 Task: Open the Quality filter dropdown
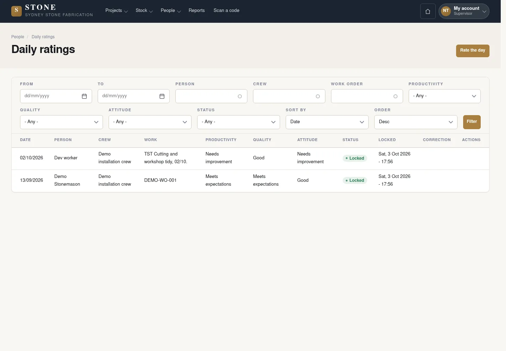(x=61, y=122)
